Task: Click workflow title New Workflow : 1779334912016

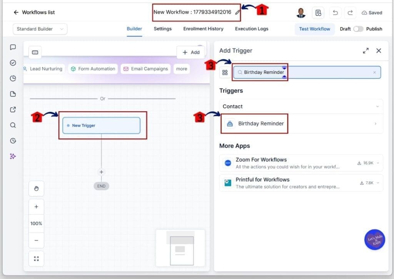Action: pyautogui.click(x=192, y=12)
